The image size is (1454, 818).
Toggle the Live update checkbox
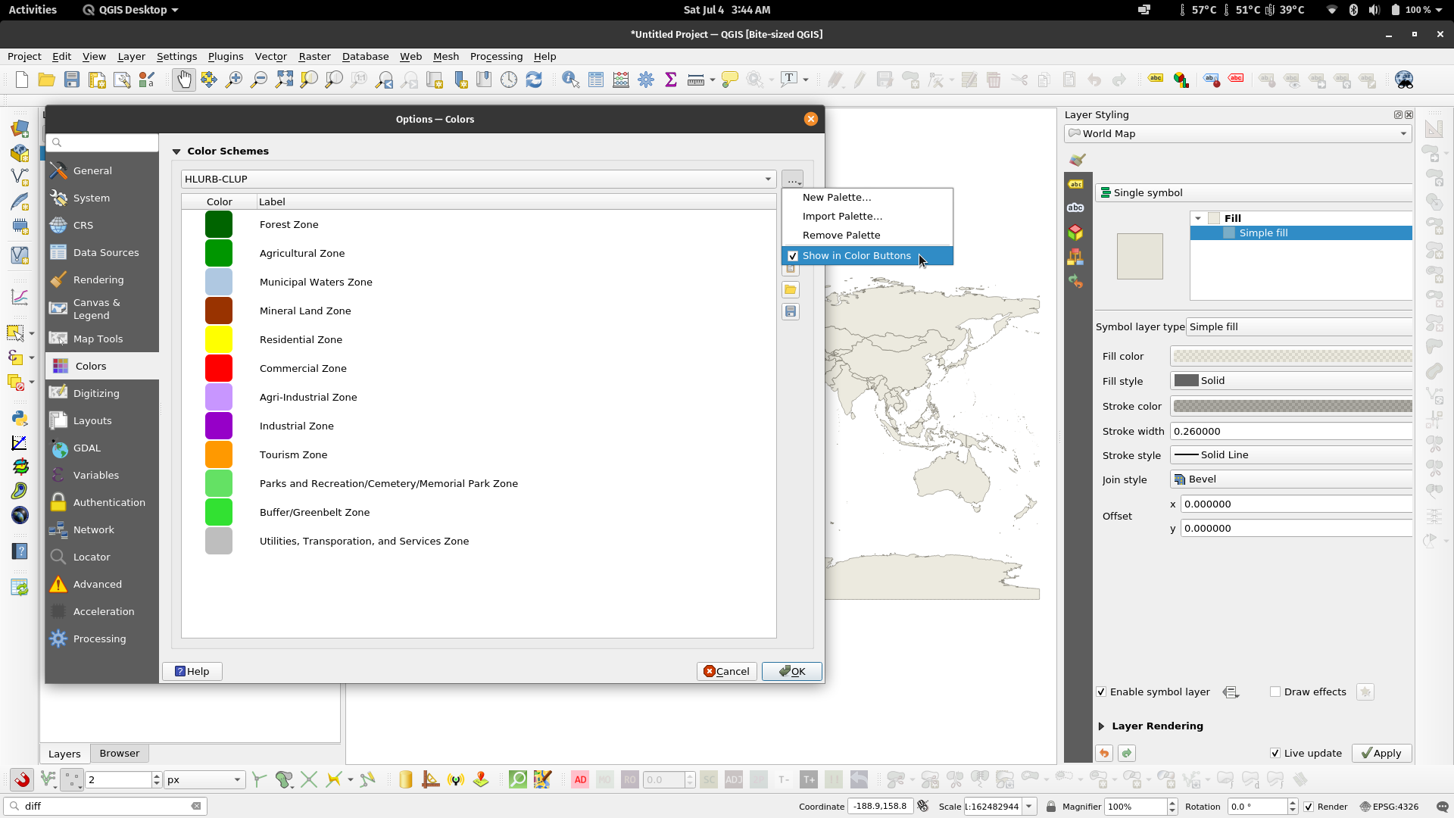pyautogui.click(x=1275, y=753)
